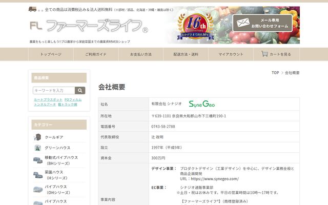Image resolution: width=328 pixels, height=205 pixels.
Task: Click the TOP breadcrumb link
Action: pyautogui.click(x=275, y=73)
